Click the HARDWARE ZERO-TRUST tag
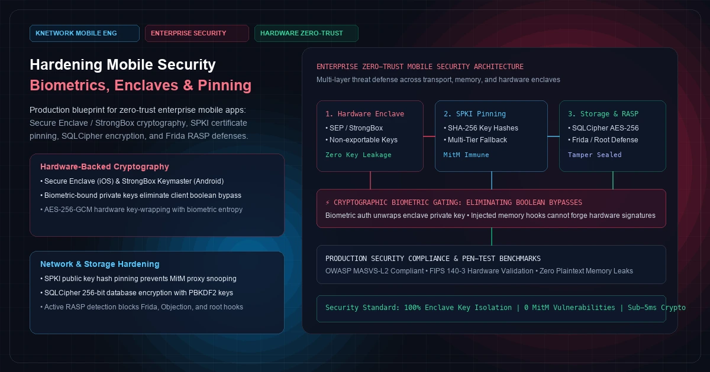The image size is (710, 372). coord(306,33)
